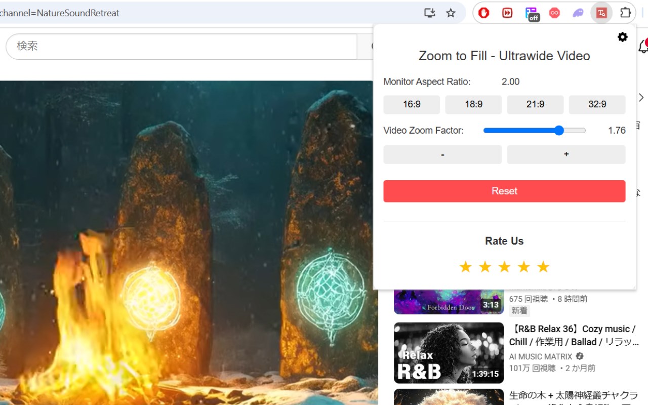648x405 pixels.
Task: Open the red fast-forward extension icon
Action: click(x=507, y=13)
